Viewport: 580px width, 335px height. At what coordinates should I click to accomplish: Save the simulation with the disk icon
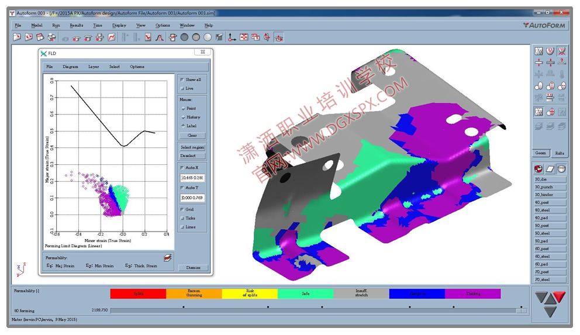(x=40, y=37)
